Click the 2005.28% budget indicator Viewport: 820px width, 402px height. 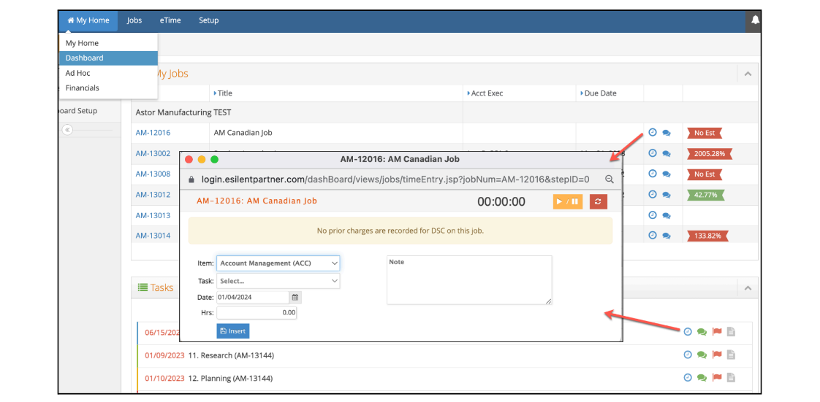coord(710,153)
